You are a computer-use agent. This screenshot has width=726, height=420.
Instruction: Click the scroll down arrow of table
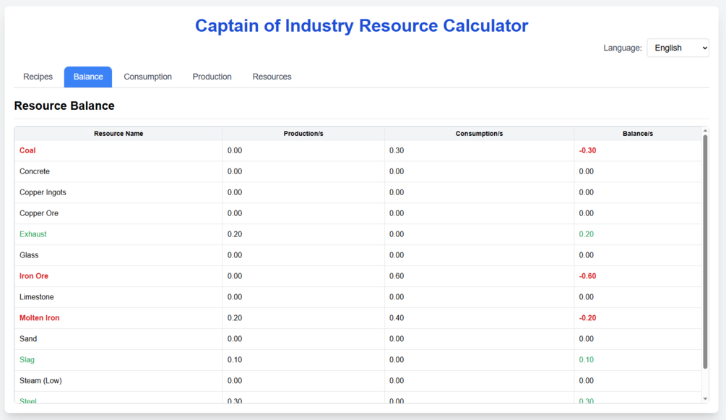click(705, 398)
